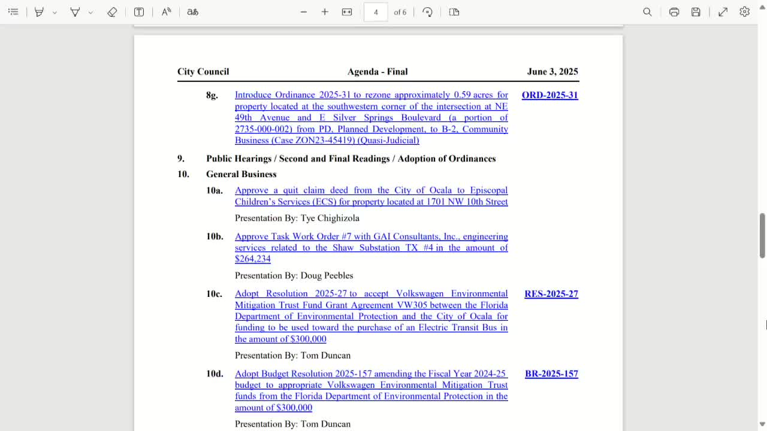Toggle fit to width view
Viewport: 767px width, 431px height.
click(x=347, y=12)
